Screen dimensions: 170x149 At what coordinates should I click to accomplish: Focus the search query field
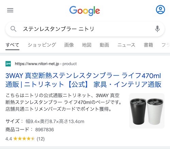point(85,29)
